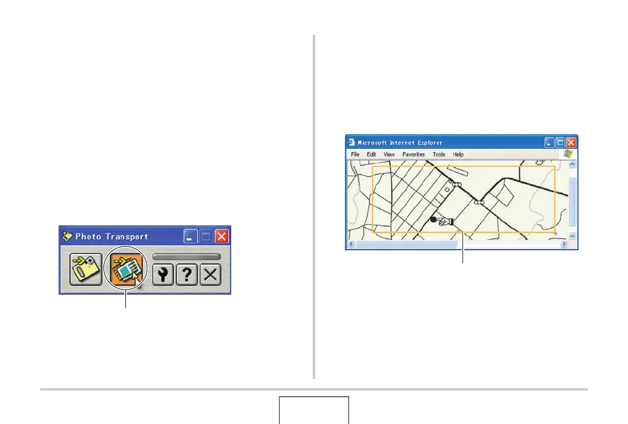Viewport: 628px width, 424px height.
Task: Click the X exit button in Photo Transport toolbar
Action: (x=211, y=275)
